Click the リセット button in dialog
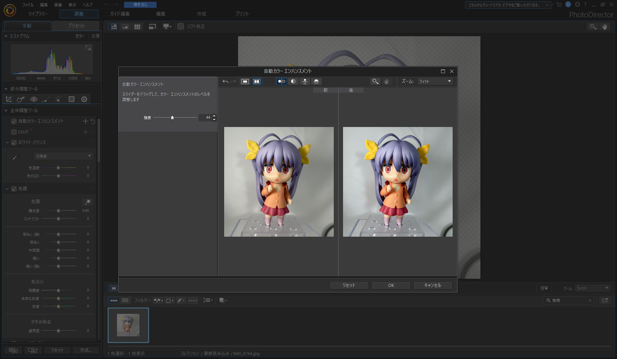617x359 pixels. click(x=349, y=285)
